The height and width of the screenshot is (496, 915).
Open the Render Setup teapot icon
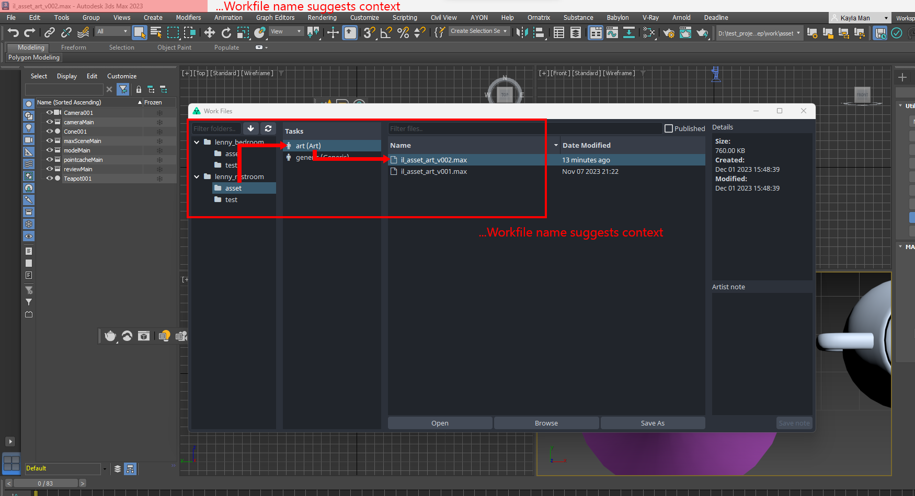click(669, 33)
